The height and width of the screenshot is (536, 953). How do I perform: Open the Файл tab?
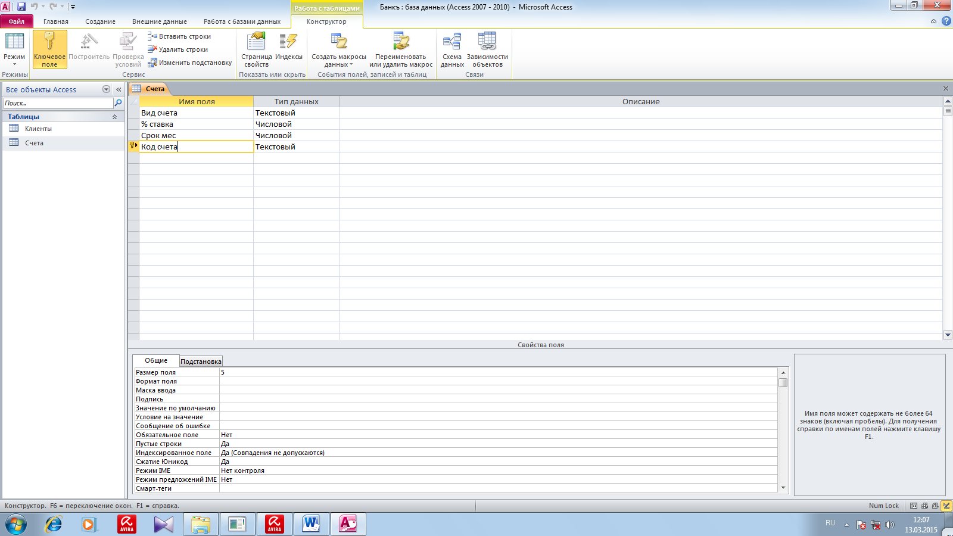tap(17, 21)
